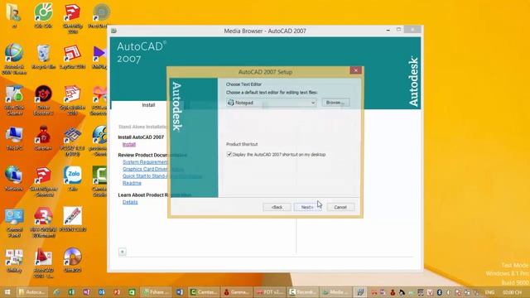Open the Notepad text editor dropdown
The height and width of the screenshot is (298, 530).
coord(272,103)
